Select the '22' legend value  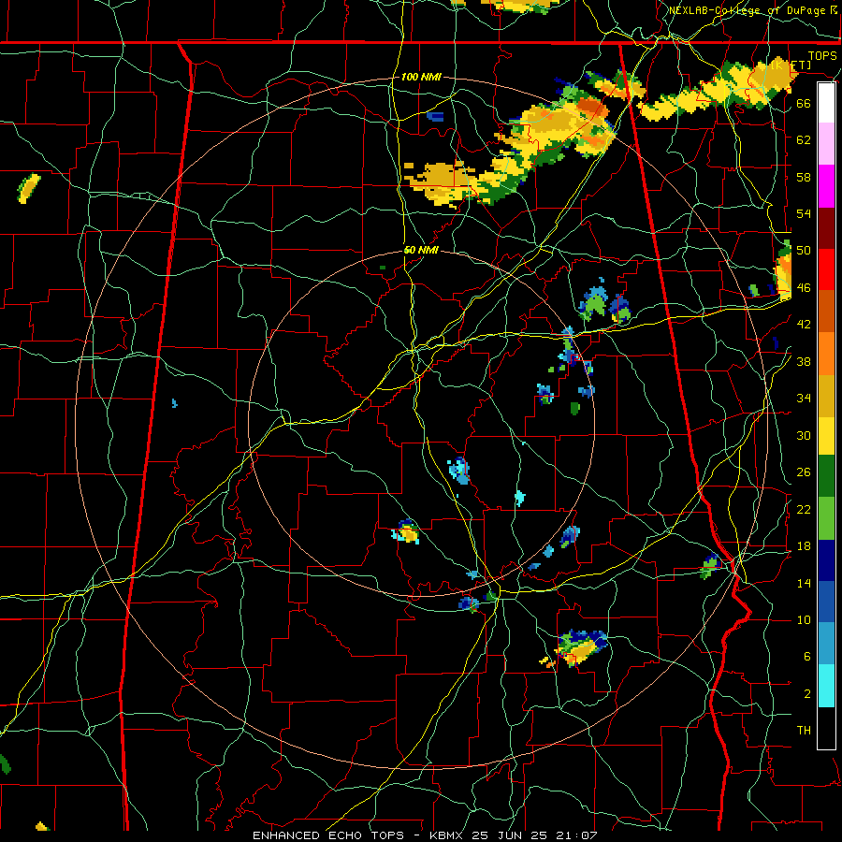(804, 509)
